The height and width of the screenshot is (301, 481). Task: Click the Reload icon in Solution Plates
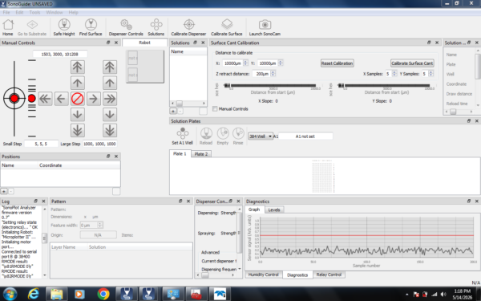point(206,136)
